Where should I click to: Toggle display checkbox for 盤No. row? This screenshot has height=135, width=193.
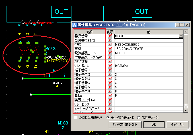click(110, 95)
